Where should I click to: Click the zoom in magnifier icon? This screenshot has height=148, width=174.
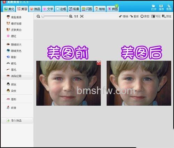pyautogui.click(x=71, y=16)
